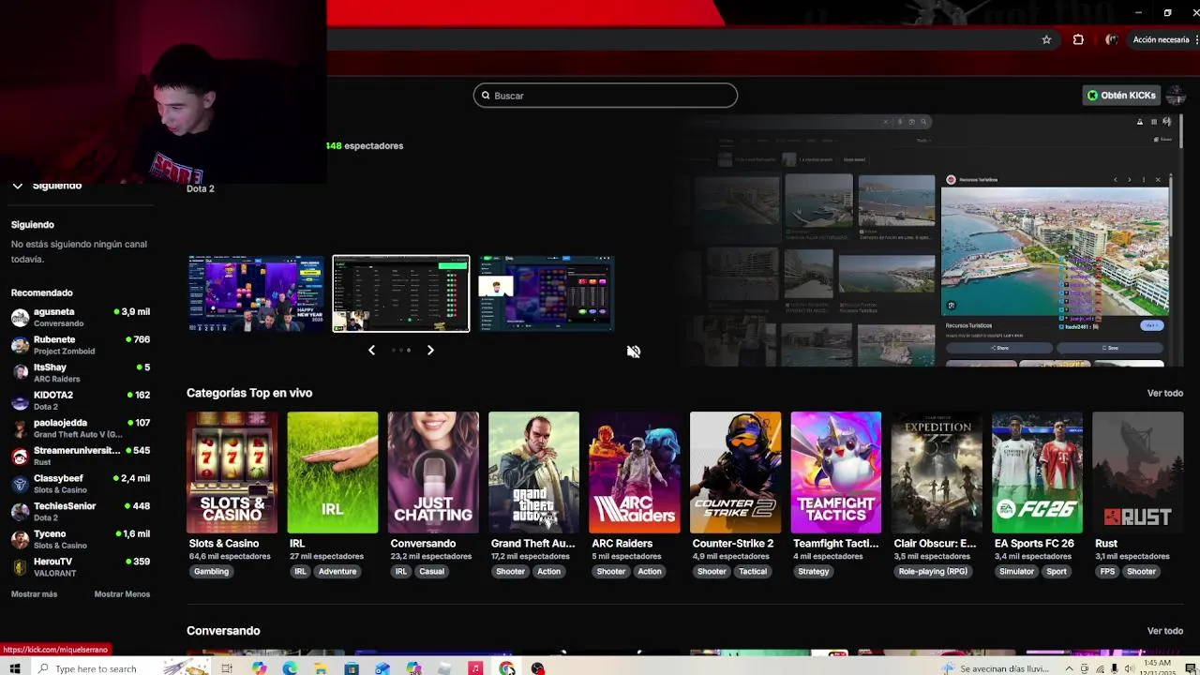Viewport: 1200px width, 675px height.
Task: Go to next featured stream arrow
Action: click(430, 350)
